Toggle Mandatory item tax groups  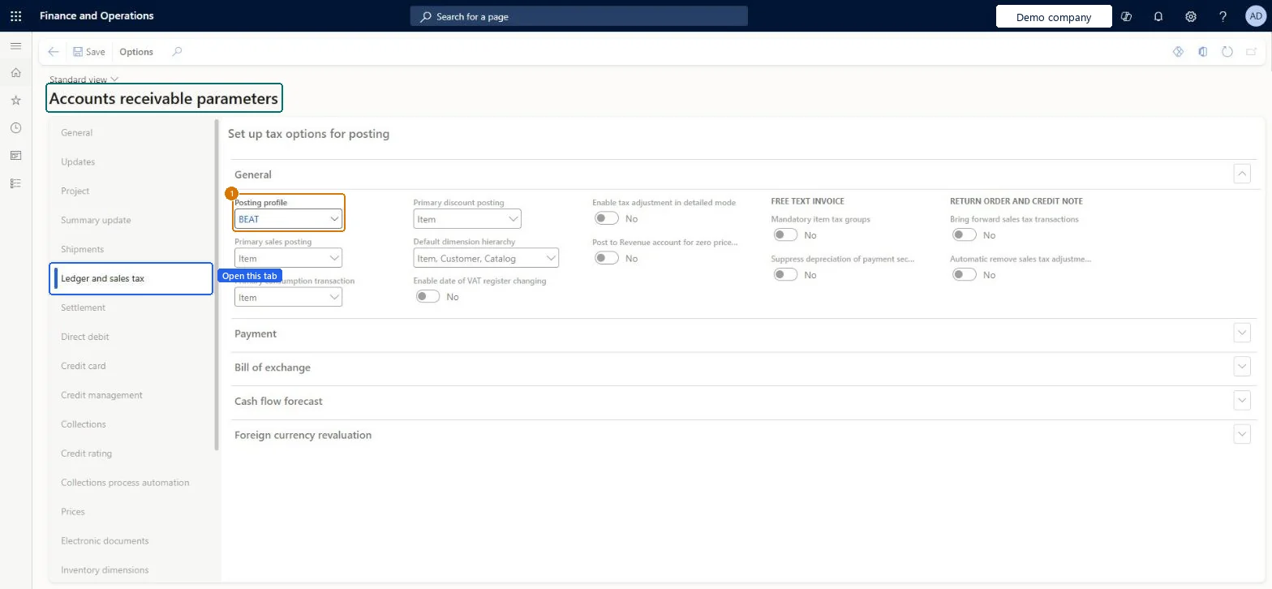(x=785, y=235)
